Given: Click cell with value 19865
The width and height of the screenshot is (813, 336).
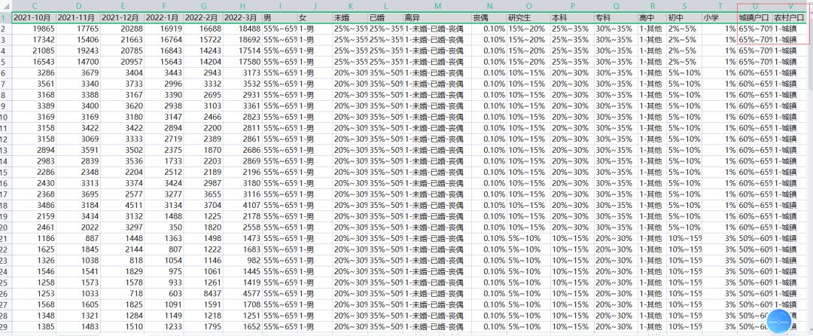Looking at the screenshot, I should (34, 29).
